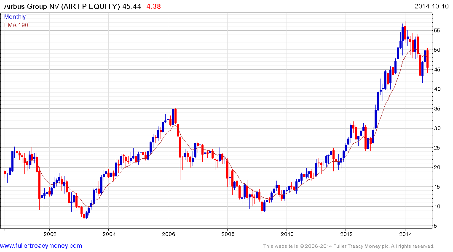Click the 10 price axis label

[x=437, y=207]
